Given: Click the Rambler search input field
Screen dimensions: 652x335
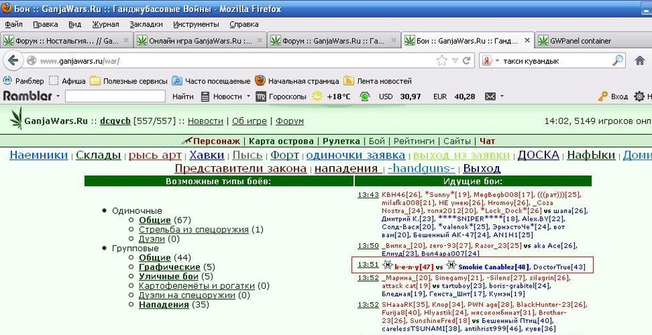Looking at the screenshot, I should pos(115,97).
